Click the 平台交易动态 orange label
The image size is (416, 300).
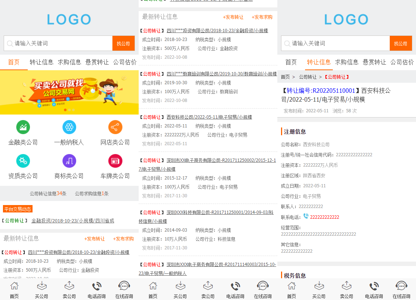tap(17, 209)
